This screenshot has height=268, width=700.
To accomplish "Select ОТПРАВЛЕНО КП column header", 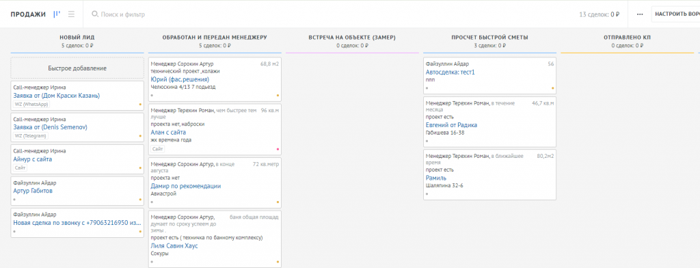I will (627, 38).
